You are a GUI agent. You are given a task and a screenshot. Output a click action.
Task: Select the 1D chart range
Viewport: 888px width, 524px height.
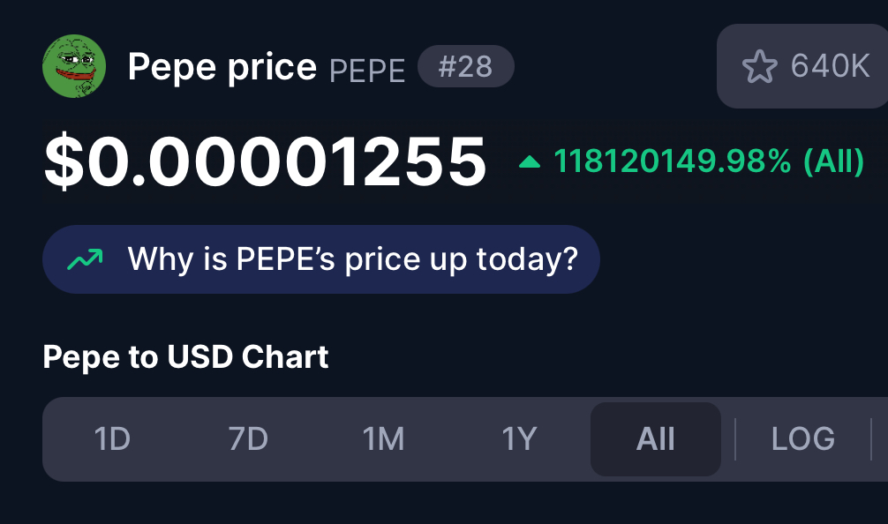(112, 439)
